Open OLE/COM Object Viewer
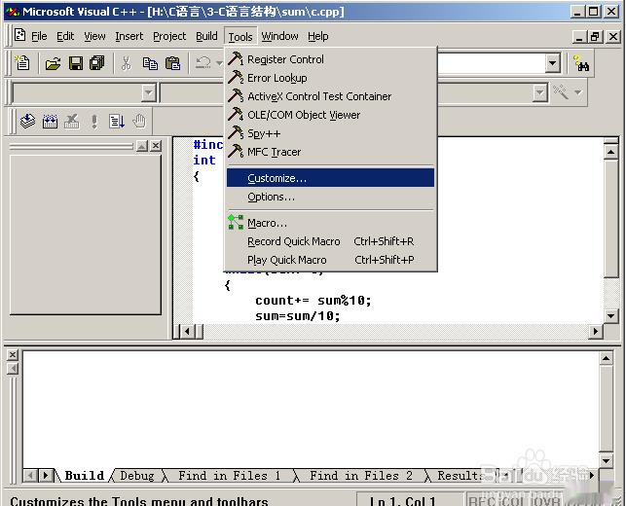626x506 pixels. (x=330, y=115)
